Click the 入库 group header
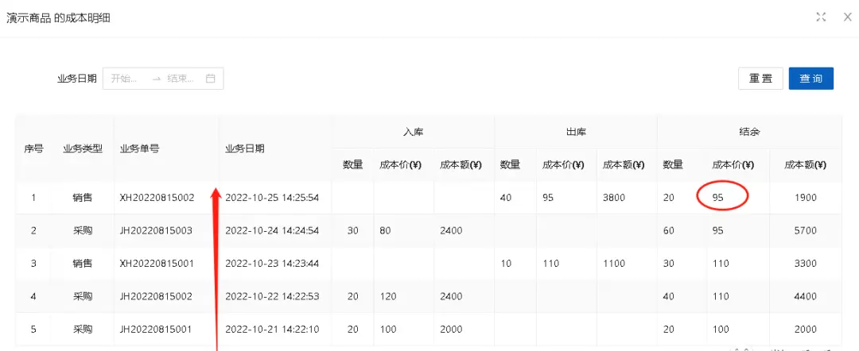The height and width of the screenshot is (351, 859). point(413,132)
